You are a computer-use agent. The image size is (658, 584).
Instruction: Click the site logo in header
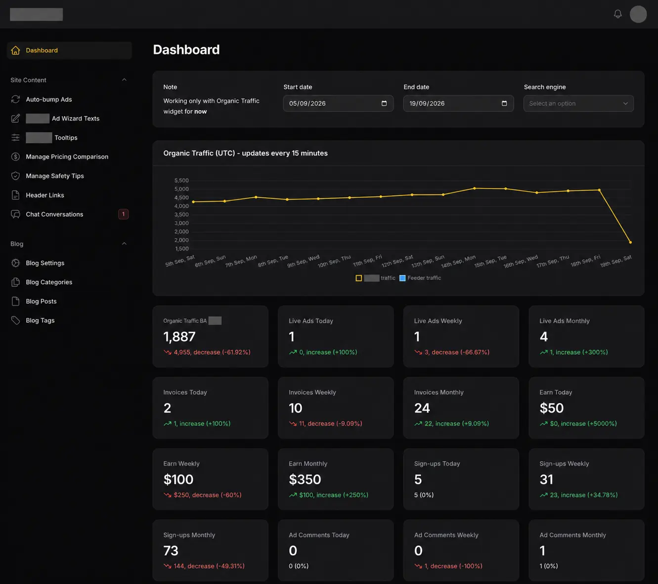[36, 14]
